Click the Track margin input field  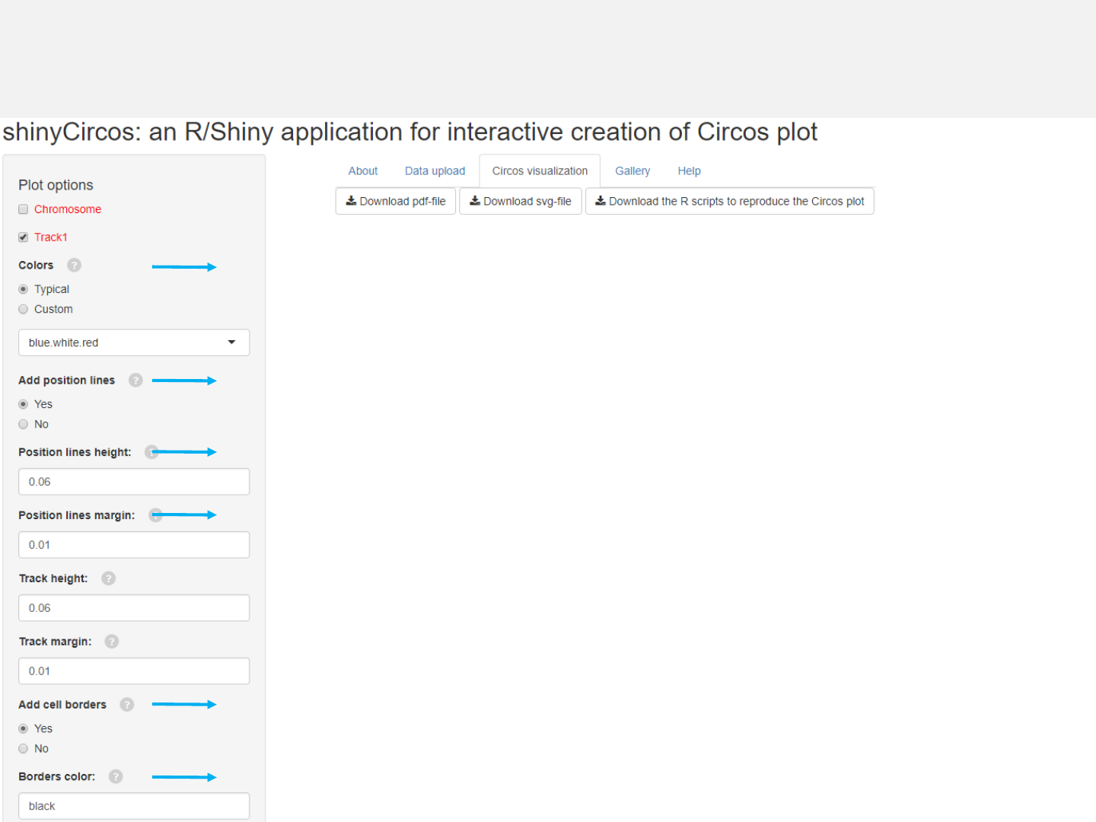point(134,671)
